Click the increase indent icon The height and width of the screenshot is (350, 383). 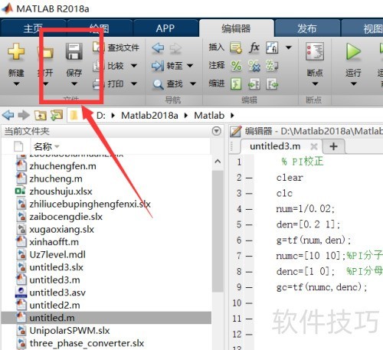(x=254, y=84)
